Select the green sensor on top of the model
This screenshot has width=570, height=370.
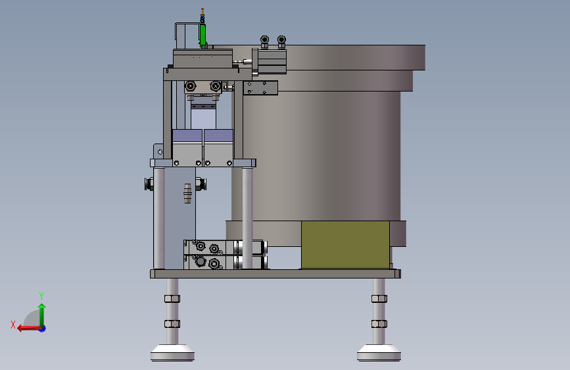coord(202,34)
